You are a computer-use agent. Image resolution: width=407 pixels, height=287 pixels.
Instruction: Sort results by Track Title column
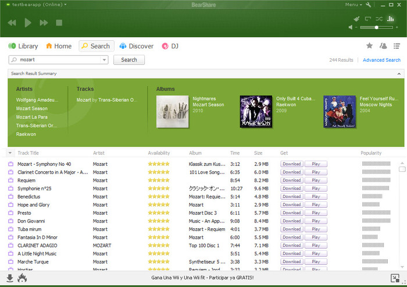click(28, 153)
